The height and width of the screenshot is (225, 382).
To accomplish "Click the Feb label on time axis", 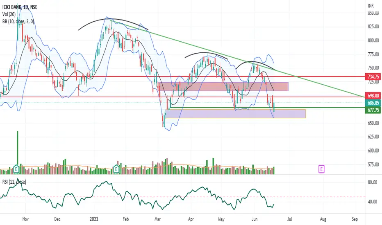I will click(x=125, y=219).
